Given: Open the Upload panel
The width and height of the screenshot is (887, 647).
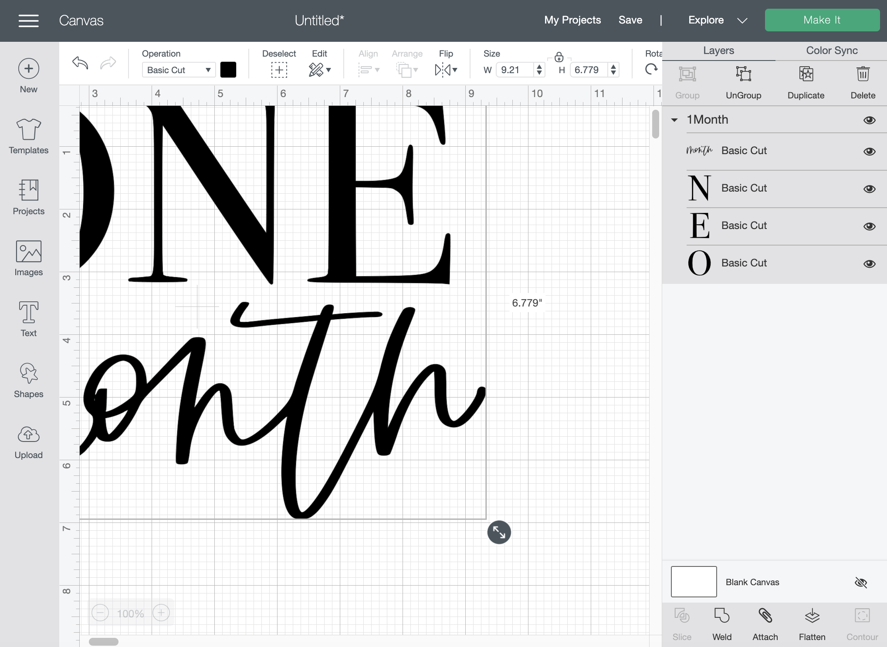Looking at the screenshot, I should tap(28, 442).
